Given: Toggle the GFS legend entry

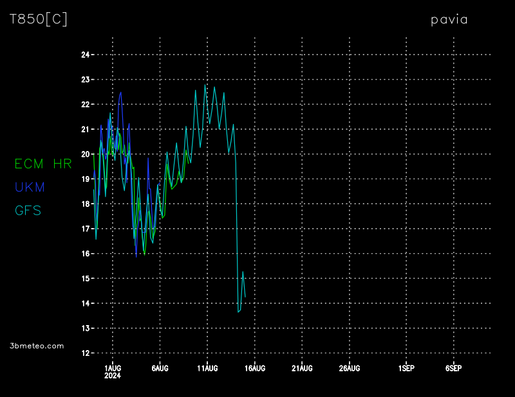Looking at the screenshot, I should pos(28,210).
